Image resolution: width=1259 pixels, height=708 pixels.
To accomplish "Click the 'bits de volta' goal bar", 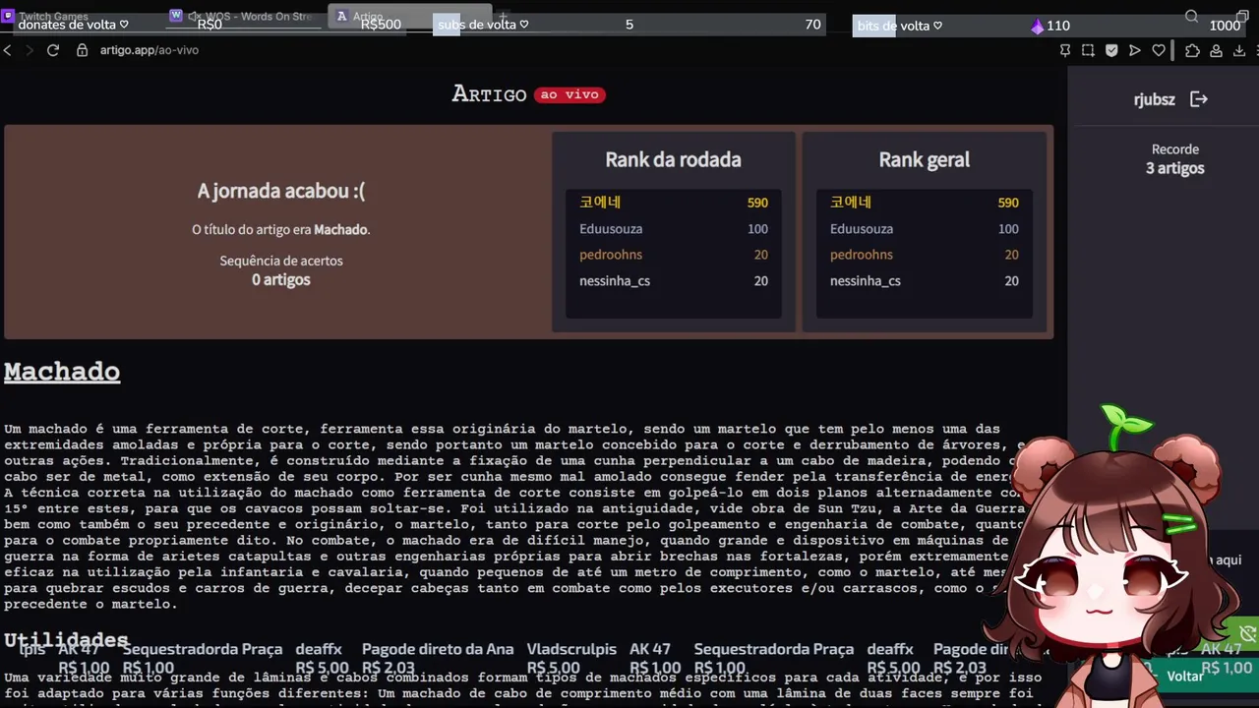I will (x=1049, y=25).
